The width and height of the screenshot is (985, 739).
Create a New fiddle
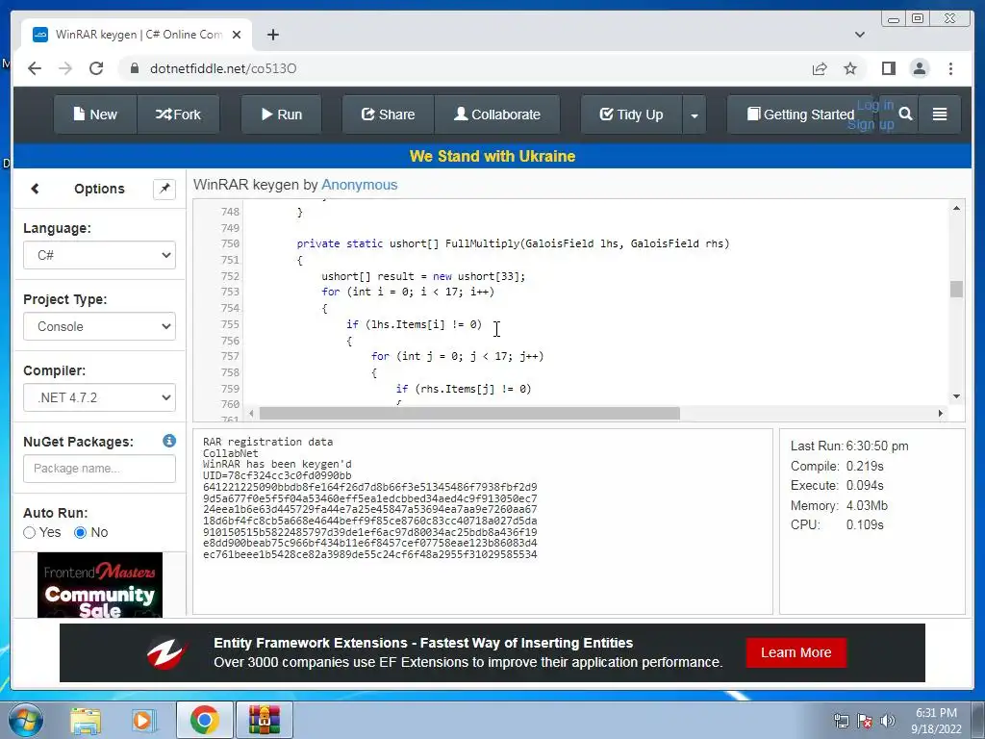95,115
